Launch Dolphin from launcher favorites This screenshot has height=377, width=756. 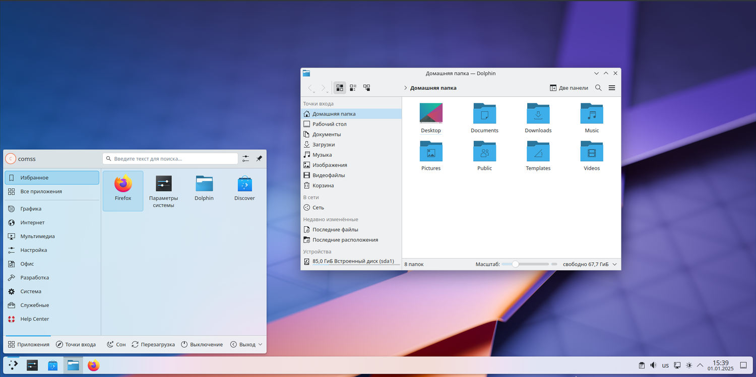204,191
